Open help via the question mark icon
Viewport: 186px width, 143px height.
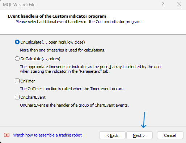coord(163,4)
